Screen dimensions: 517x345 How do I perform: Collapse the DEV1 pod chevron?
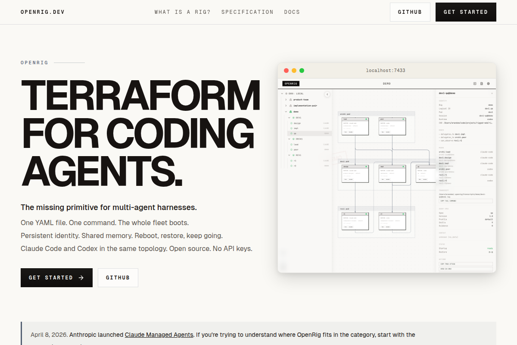[290, 118]
